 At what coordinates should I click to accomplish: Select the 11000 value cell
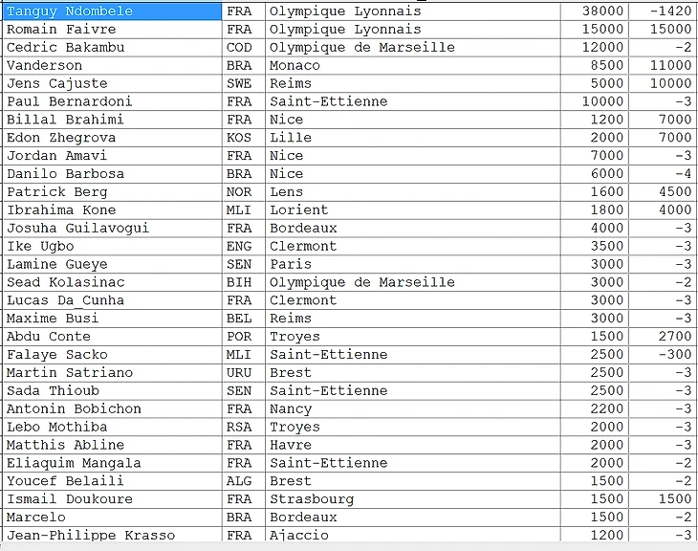pos(662,65)
